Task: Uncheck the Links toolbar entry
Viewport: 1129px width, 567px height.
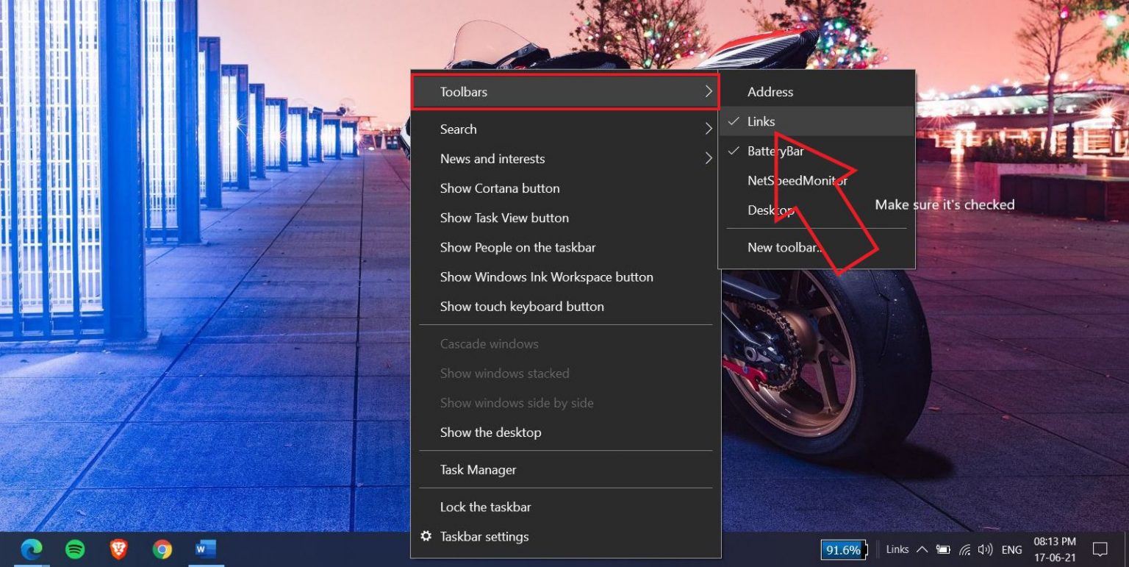Action: click(761, 121)
